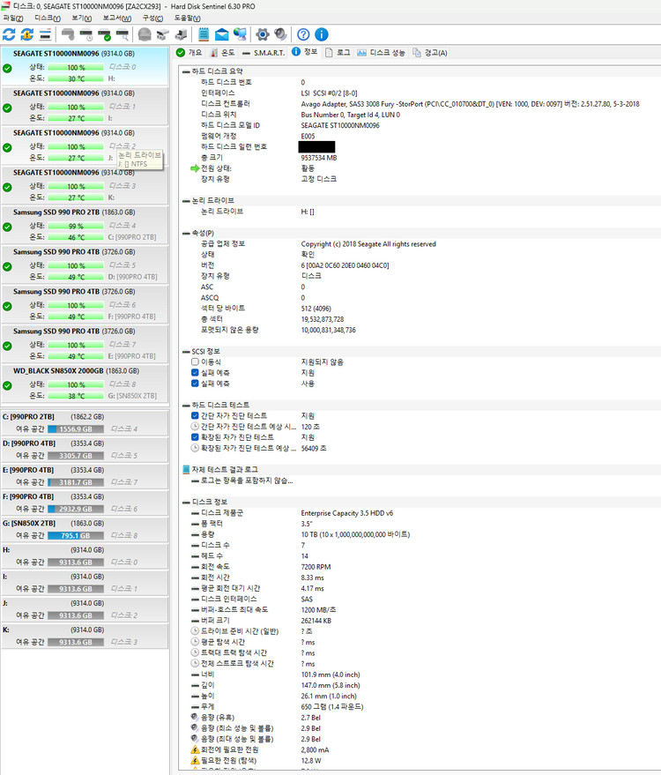
Task: Click the disk list panel icon in toolbar
Action: [x=46, y=34]
